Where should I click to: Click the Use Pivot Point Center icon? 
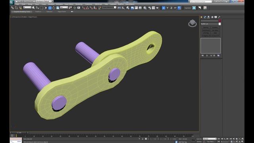[71, 8]
